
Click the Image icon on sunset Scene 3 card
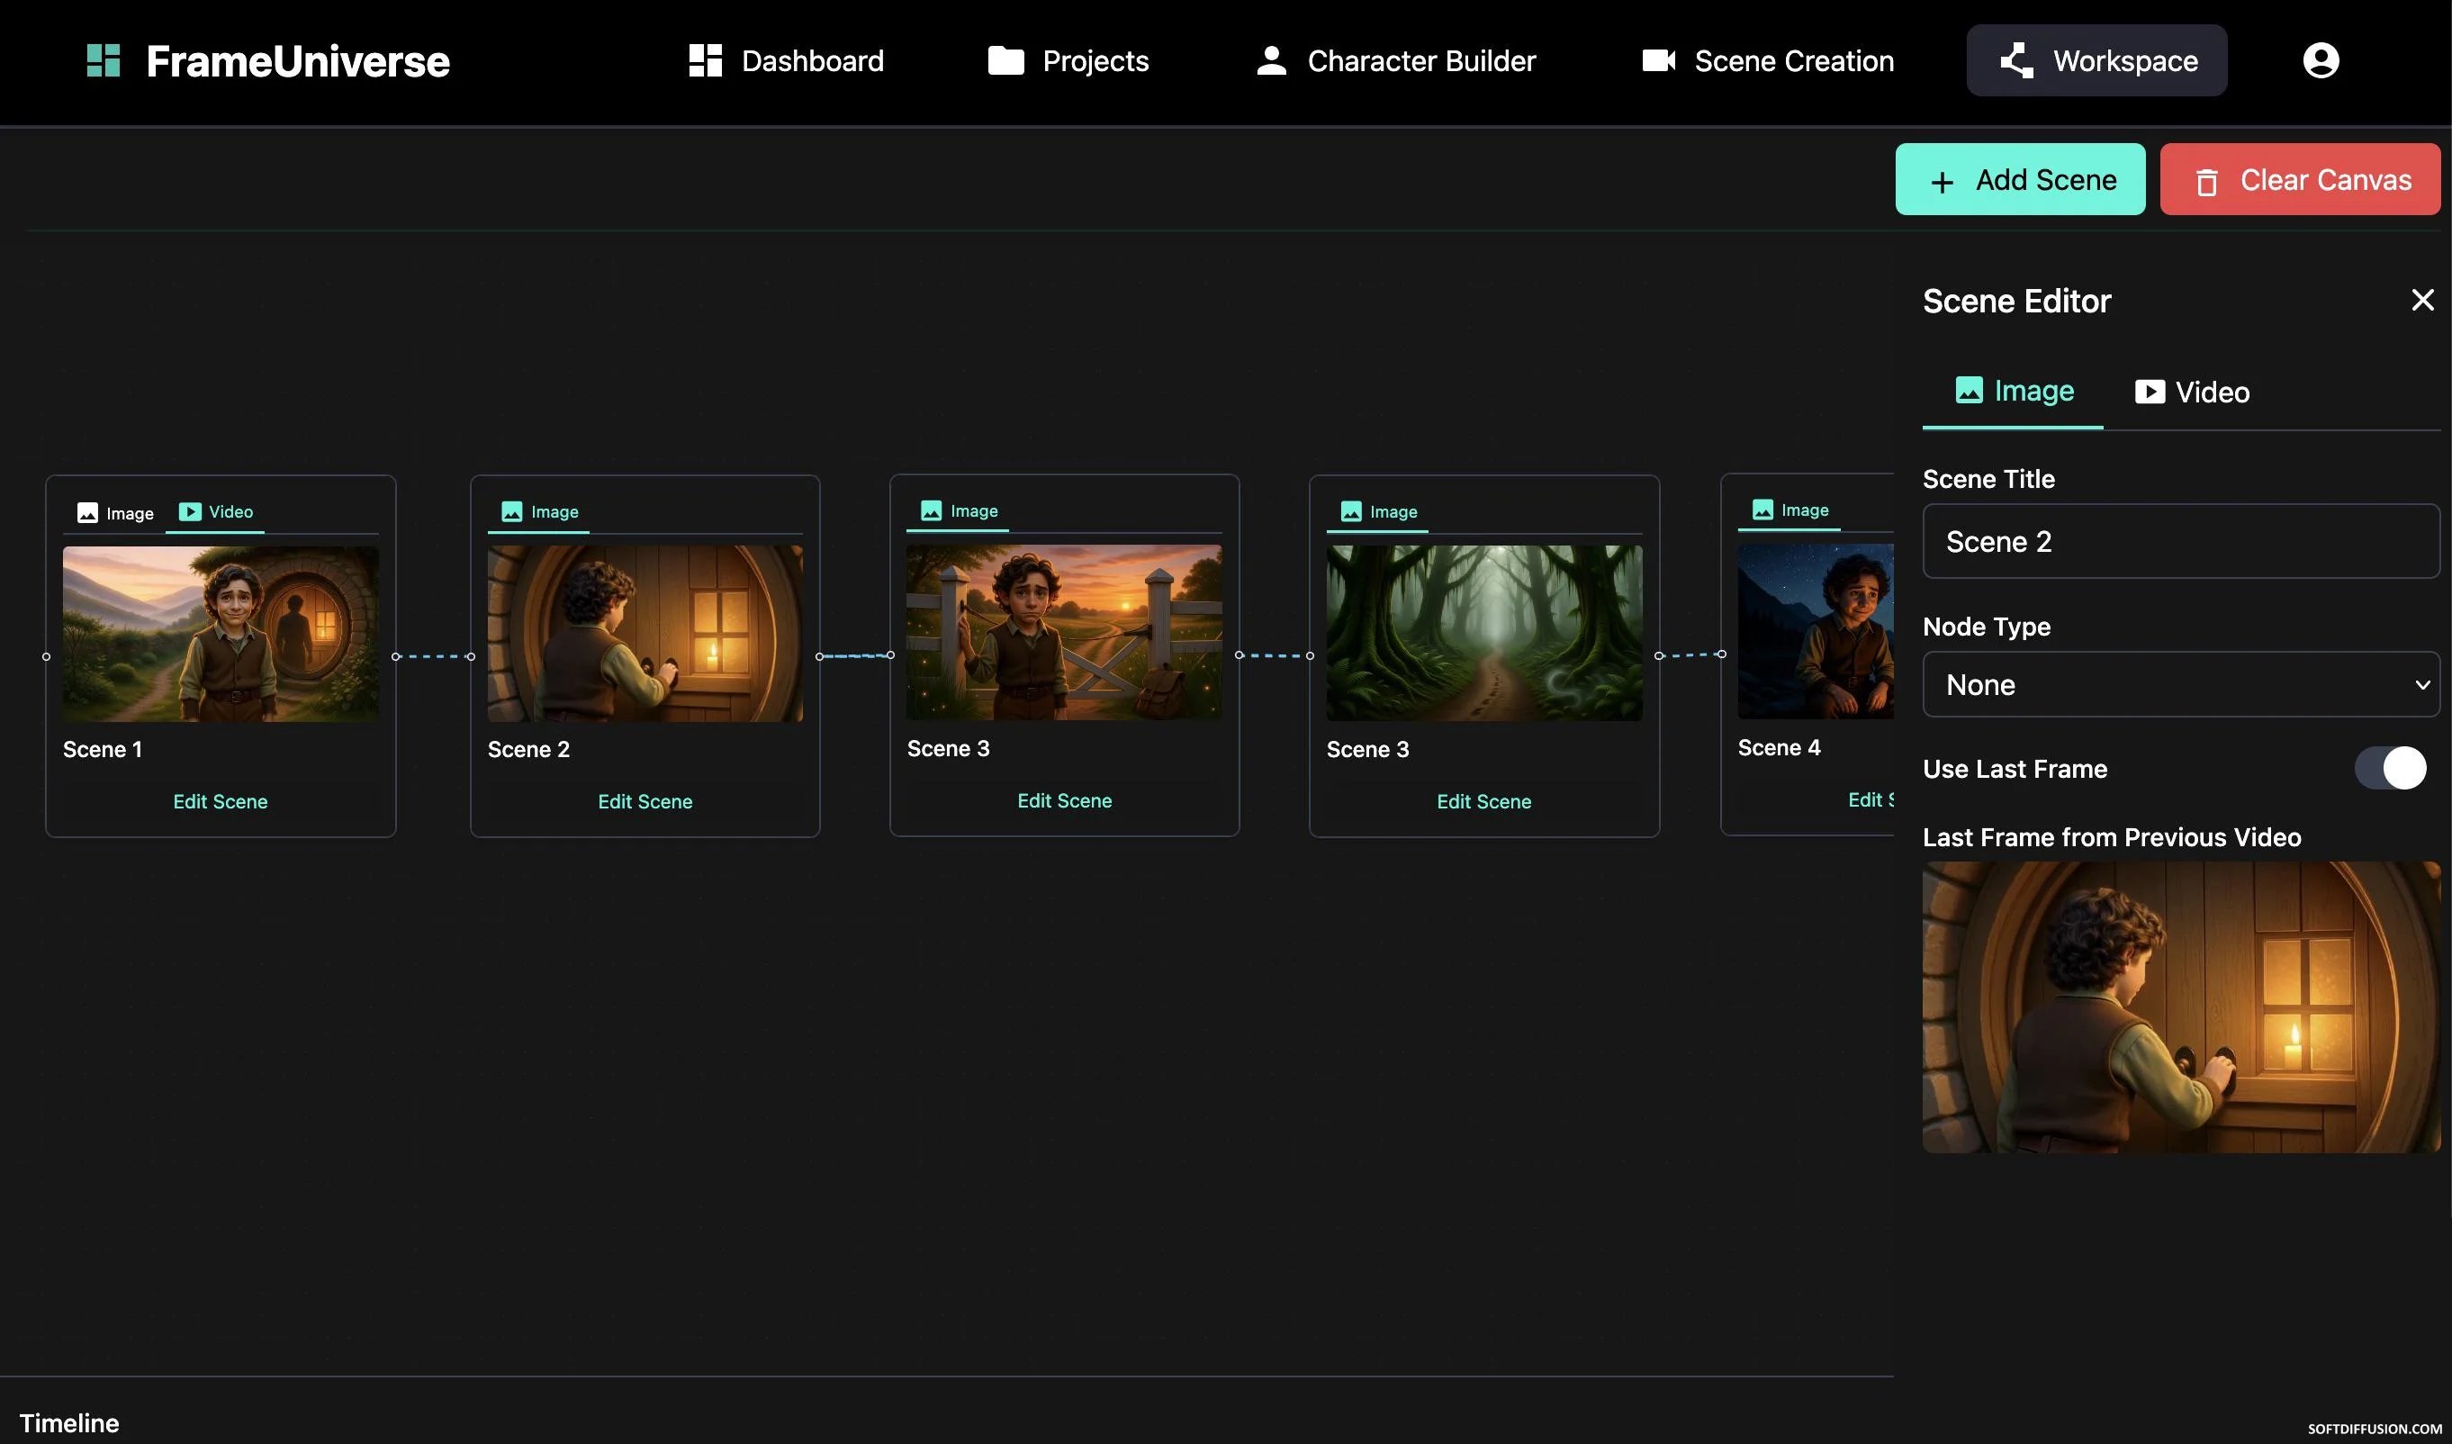click(931, 510)
